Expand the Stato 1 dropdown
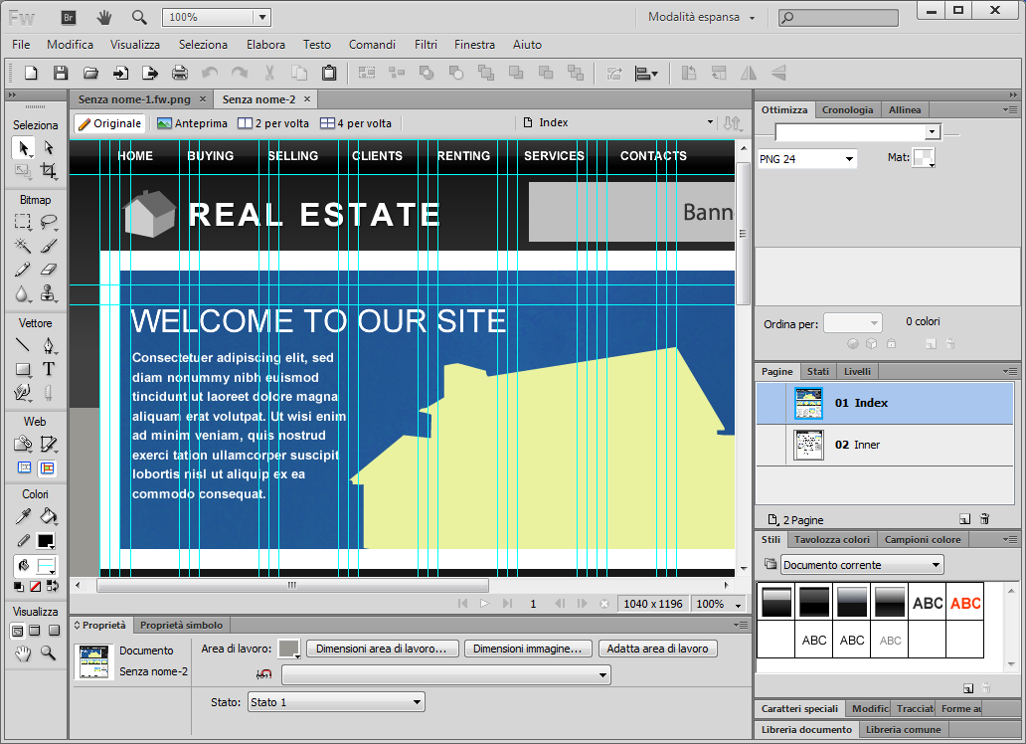 point(335,702)
